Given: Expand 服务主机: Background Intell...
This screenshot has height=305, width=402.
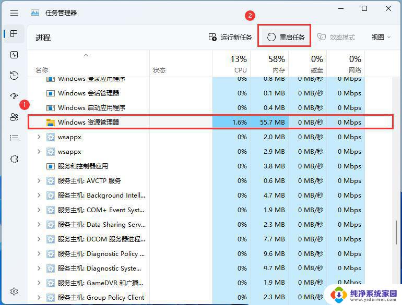Looking at the screenshot, I should 39,196.
